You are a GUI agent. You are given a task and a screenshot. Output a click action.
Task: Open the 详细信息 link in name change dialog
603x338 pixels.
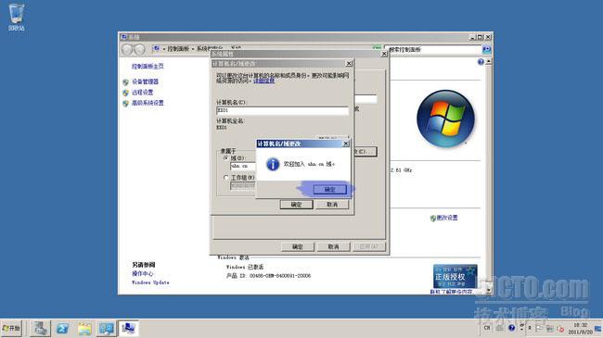(263, 81)
